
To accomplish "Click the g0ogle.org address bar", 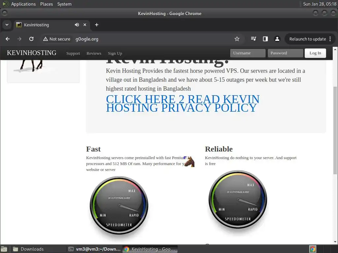I will coord(87,39).
